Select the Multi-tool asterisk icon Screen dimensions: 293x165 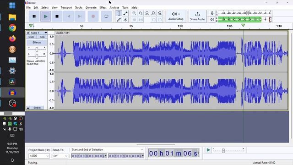click(x=125, y=19)
